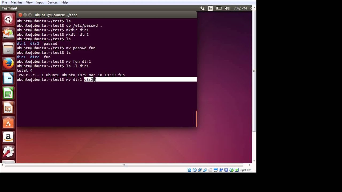Click the horizontal scrollbar left arrow
342x192 pixels.
(2, 165)
